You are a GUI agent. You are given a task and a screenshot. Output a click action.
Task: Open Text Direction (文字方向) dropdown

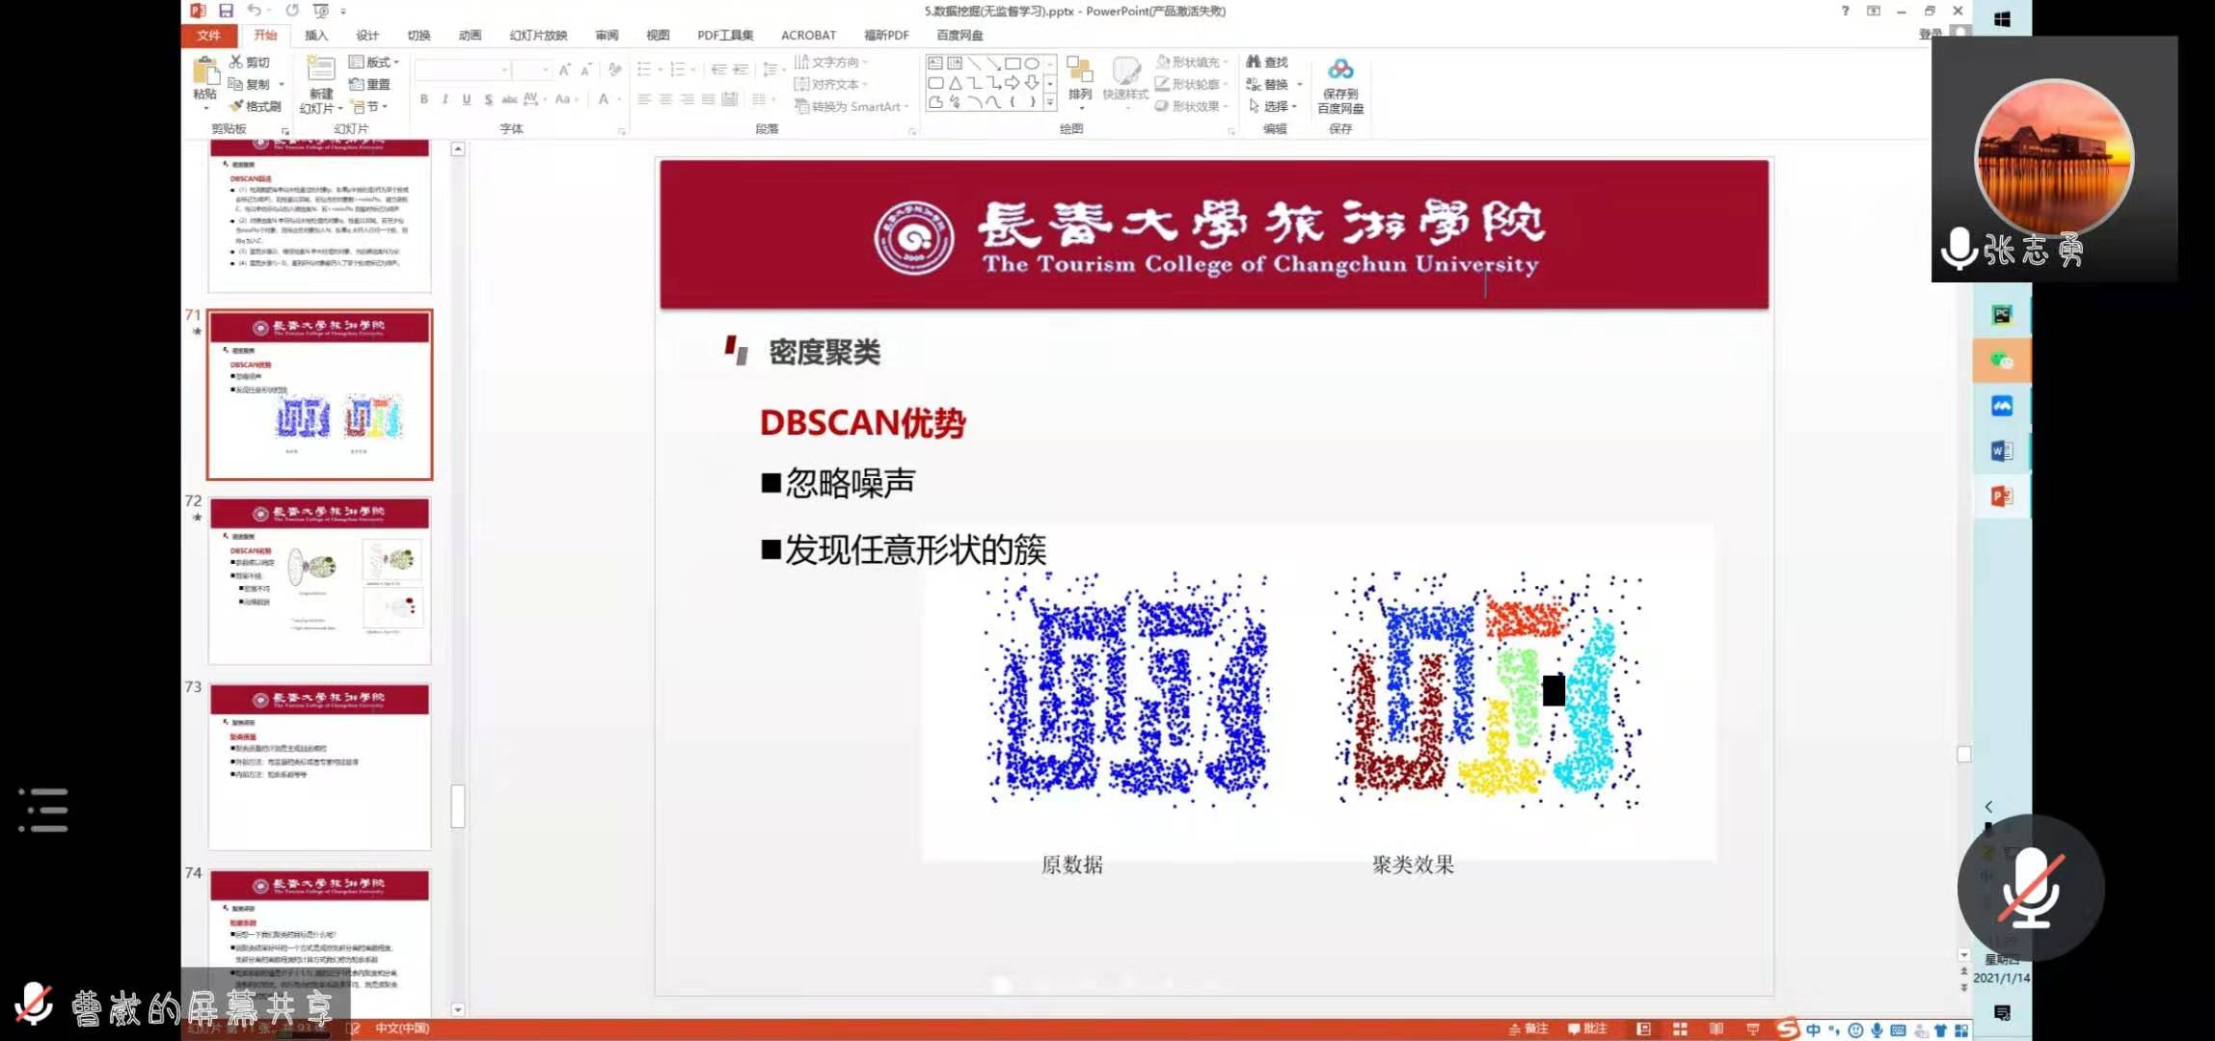coord(831,62)
